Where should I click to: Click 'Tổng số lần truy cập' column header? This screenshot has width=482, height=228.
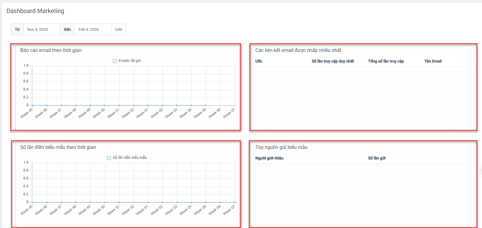click(386, 61)
